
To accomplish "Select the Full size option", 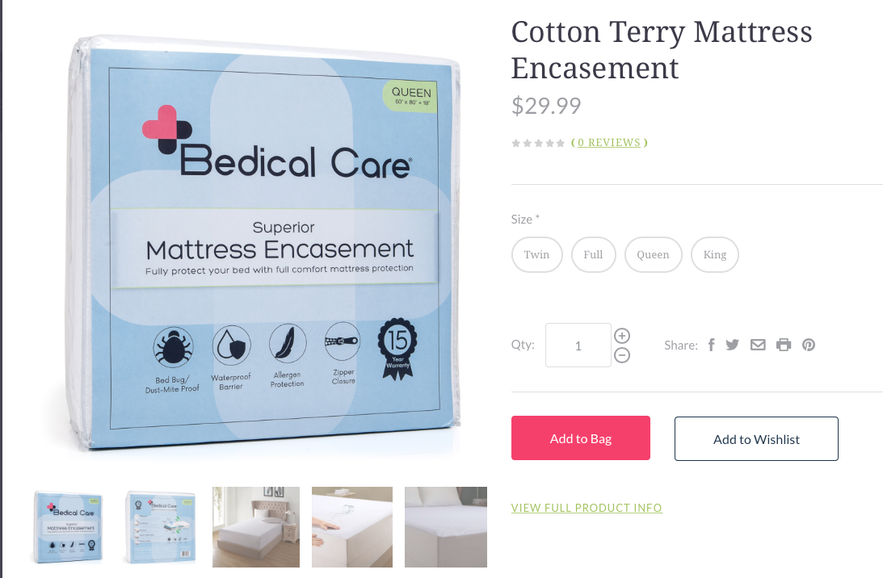I will coord(593,255).
